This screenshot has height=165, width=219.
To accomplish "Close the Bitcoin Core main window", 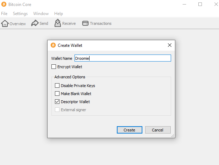I will [216, 4].
